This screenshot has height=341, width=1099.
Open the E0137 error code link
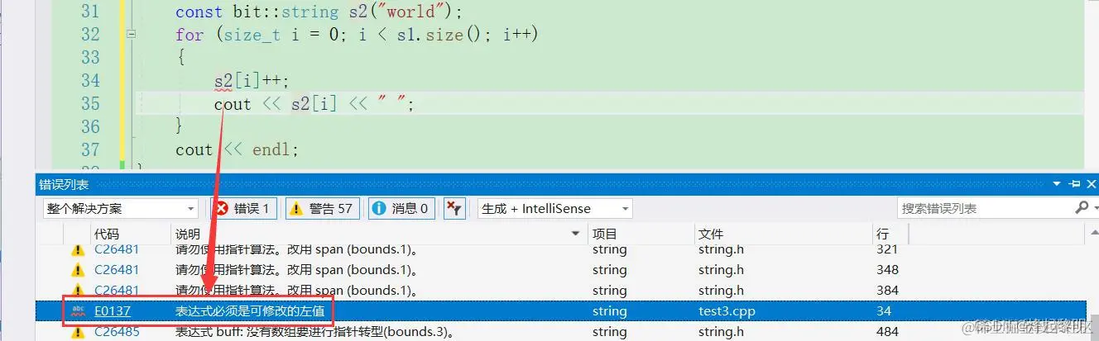[x=113, y=311]
